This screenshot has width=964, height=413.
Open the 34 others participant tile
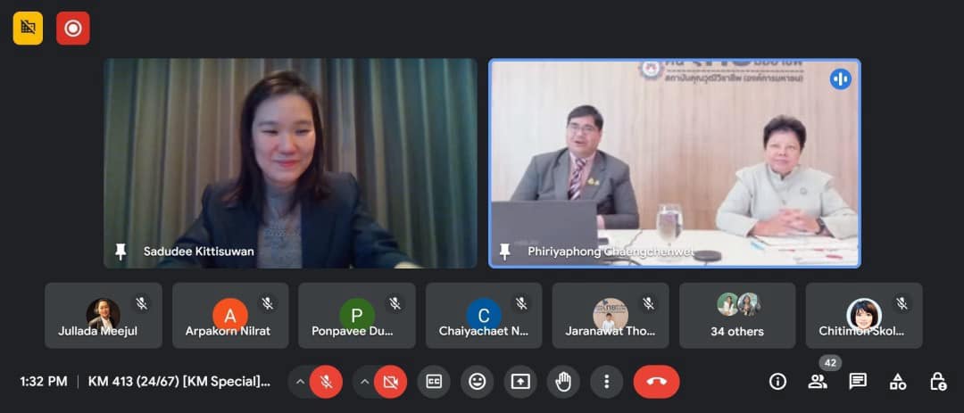click(x=736, y=316)
